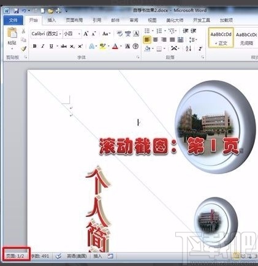
Task: Open the font color dropdown arrow
Action: click(x=121, y=47)
